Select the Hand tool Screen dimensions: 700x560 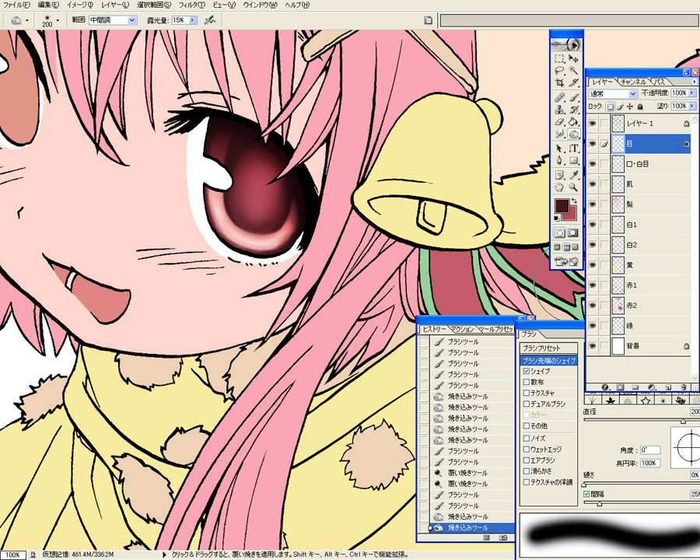pos(559,187)
